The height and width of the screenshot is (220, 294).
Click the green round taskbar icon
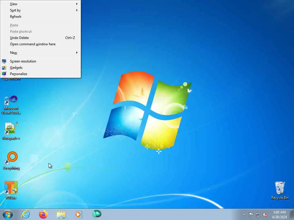coord(97,214)
